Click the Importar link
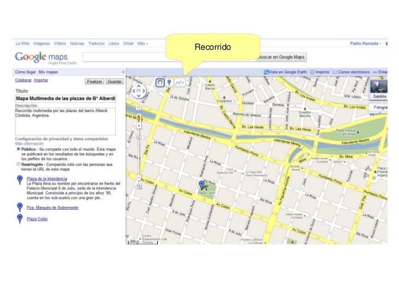The height and width of the screenshot is (282, 399). tap(41, 80)
